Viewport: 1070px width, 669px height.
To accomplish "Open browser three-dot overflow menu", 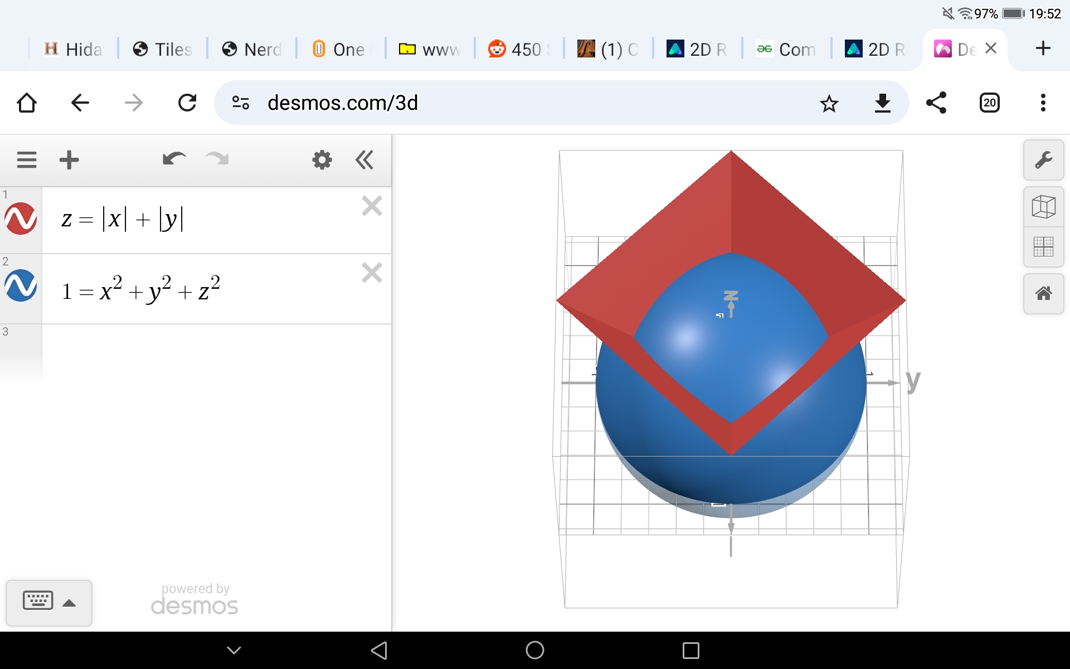I will 1043,103.
